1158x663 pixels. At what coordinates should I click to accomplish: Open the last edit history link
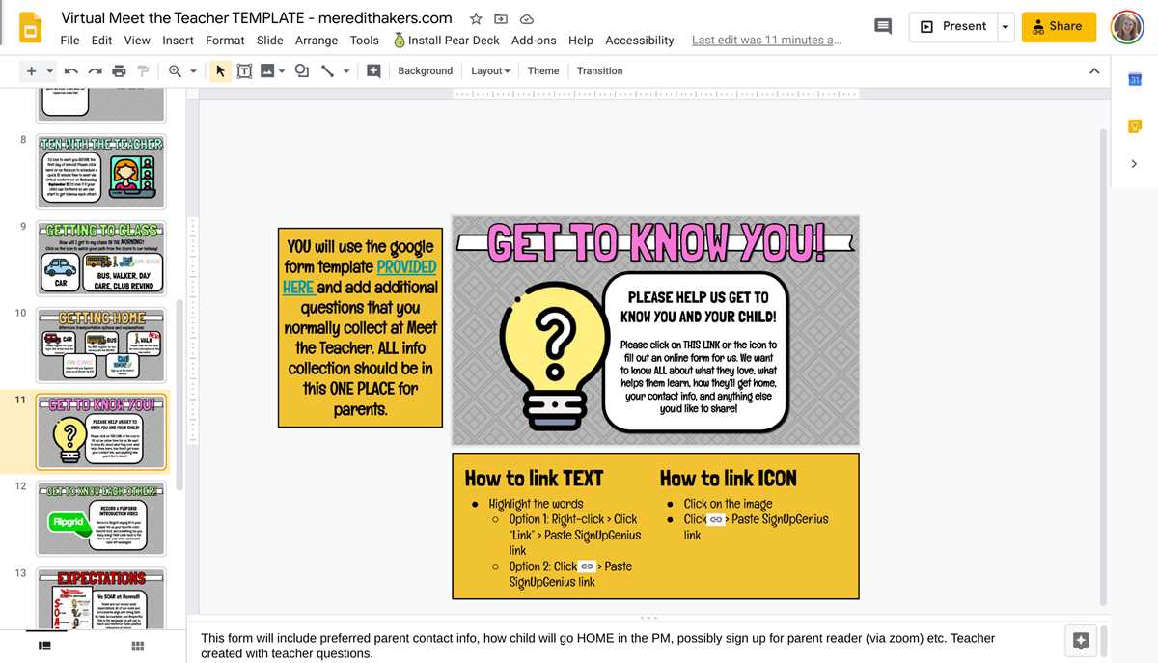tap(766, 40)
